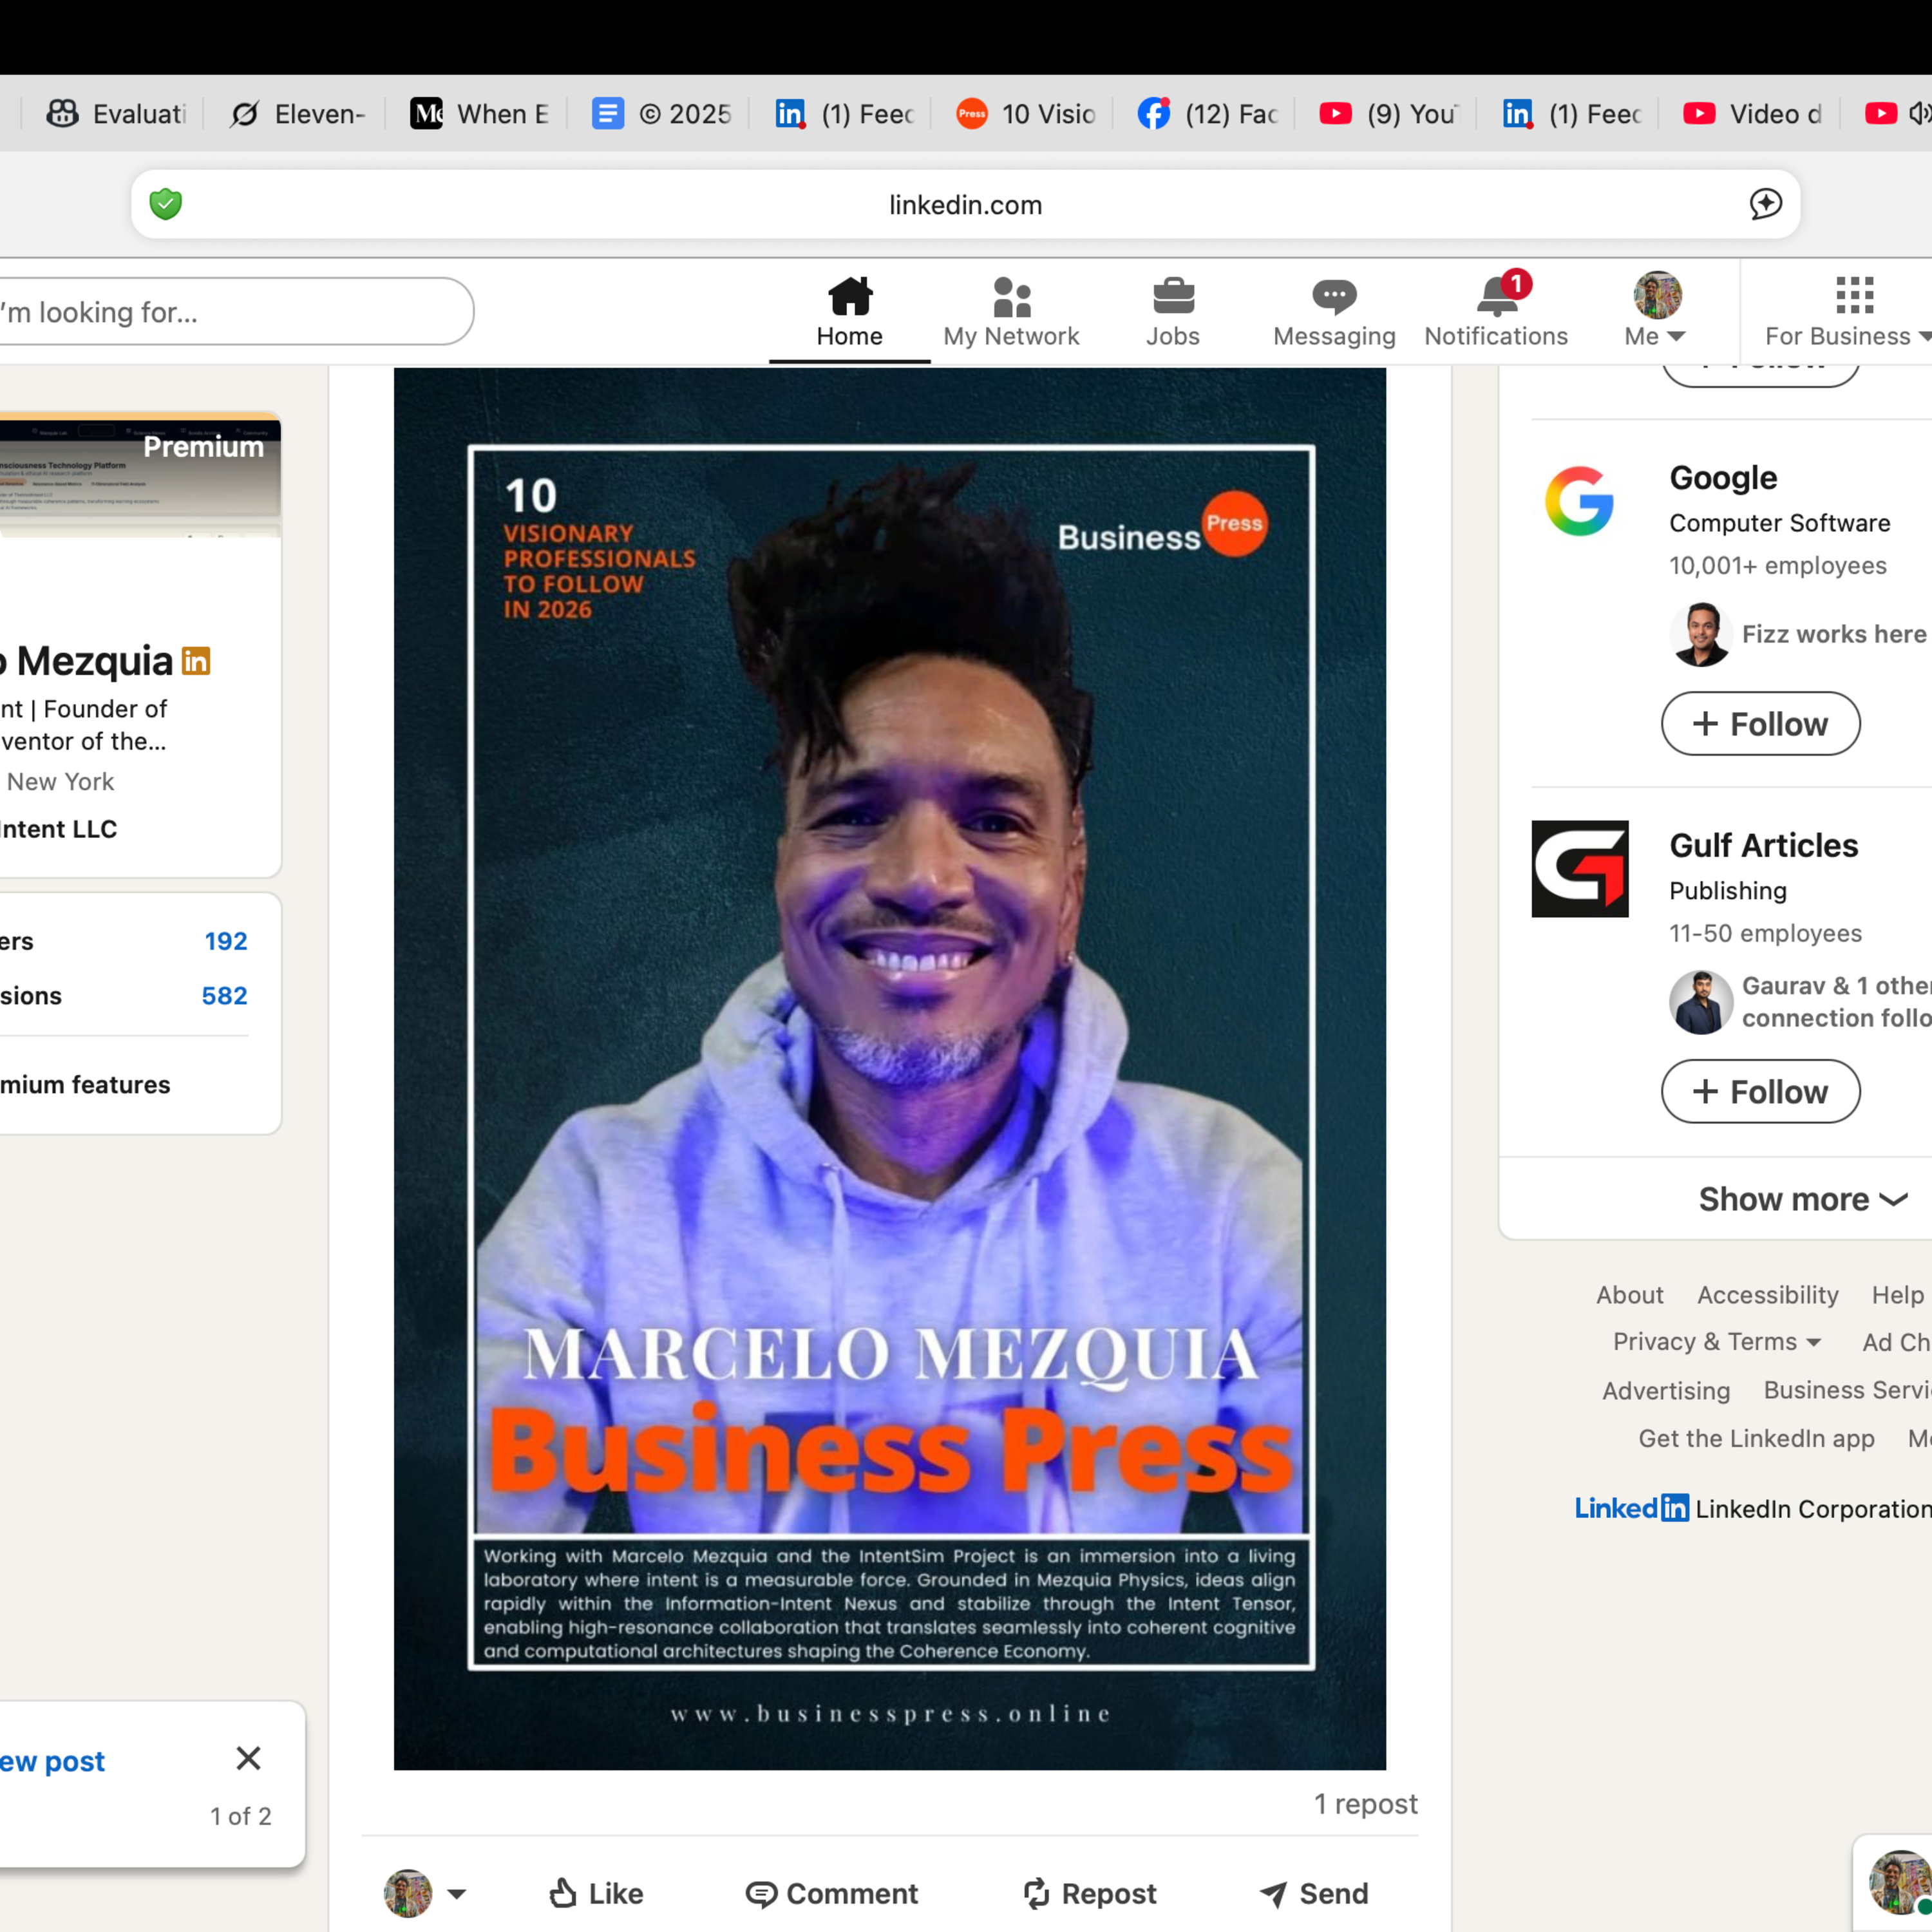The width and height of the screenshot is (1932, 1932).
Task: View the 192 profile viewers count
Action: click(226, 941)
